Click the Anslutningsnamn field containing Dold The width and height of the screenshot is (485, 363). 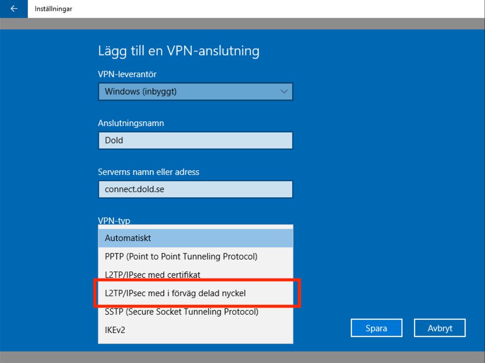[x=196, y=140]
